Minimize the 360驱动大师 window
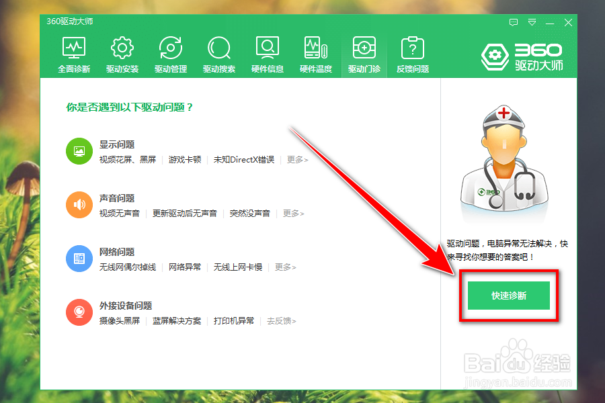 (550, 23)
